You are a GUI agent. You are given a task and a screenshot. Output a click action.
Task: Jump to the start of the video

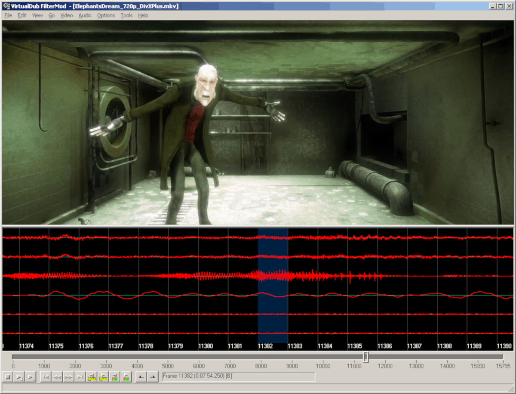click(46, 377)
